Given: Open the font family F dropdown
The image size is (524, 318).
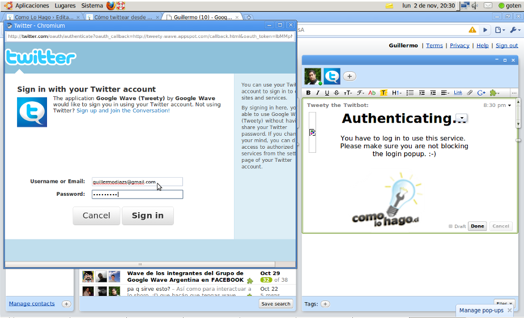Looking at the screenshot, I should pos(360,93).
